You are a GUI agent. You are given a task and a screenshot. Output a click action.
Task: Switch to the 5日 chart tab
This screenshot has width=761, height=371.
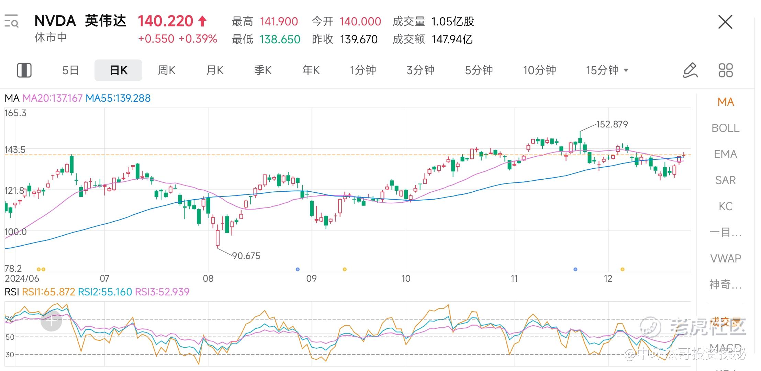pos(70,70)
